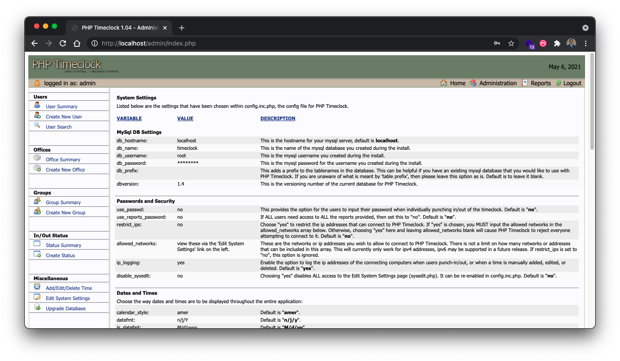The height and width of the screenshot is (361, 620).
Task: Open the Create New Office link
Action: [65, 170]
